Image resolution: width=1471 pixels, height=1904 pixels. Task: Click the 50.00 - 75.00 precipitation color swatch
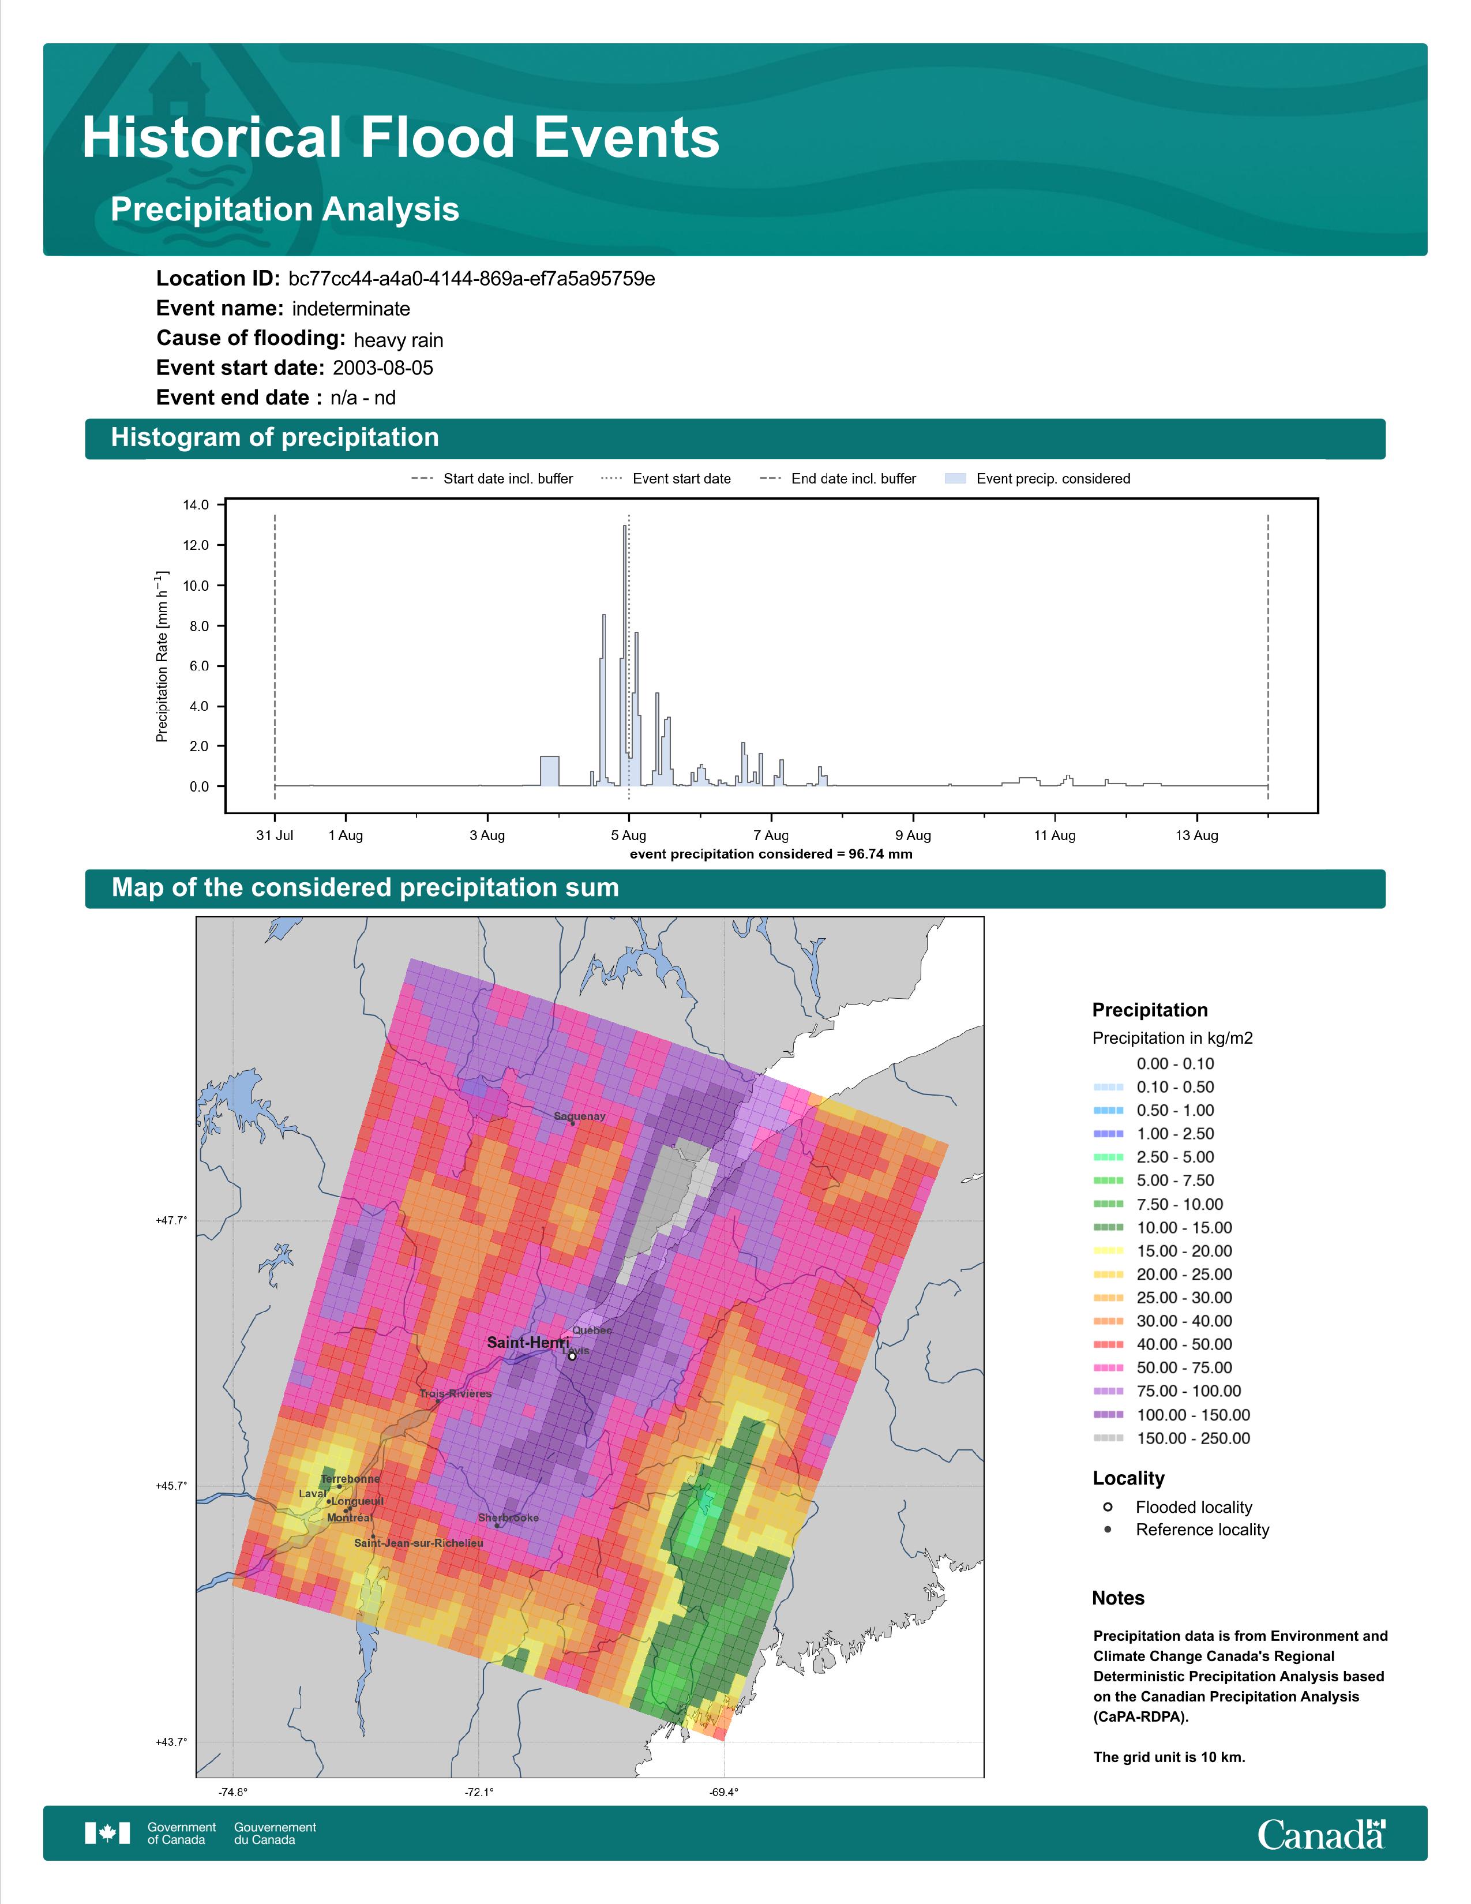point(1108,1368)
